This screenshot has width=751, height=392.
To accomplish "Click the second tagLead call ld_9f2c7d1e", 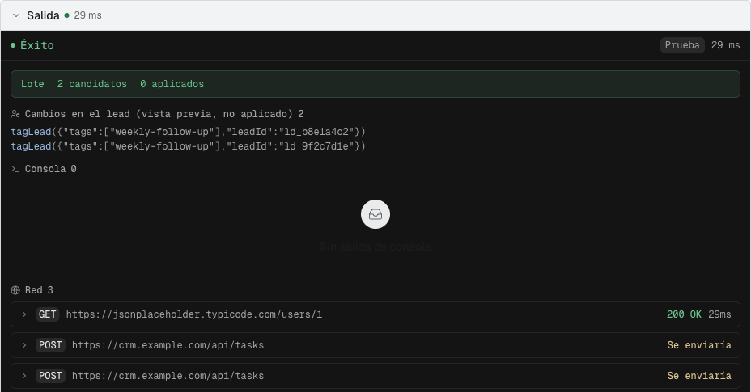I will [x=189, y=146].
